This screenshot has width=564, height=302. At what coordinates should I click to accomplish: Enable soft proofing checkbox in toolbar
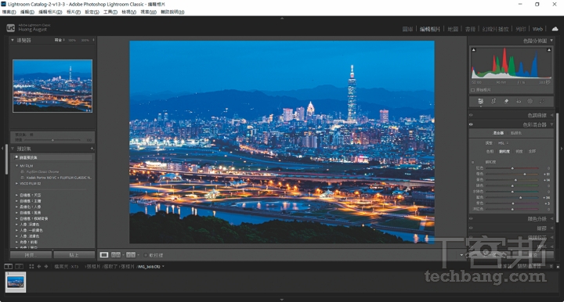coord(146,255)
